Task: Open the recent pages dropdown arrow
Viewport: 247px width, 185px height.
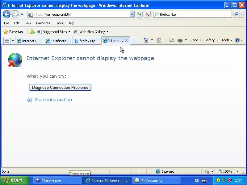Action: click(x=22, y=14)
